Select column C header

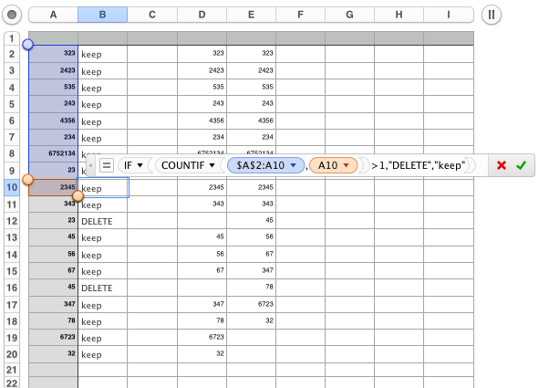pyautogui.click(x=152, y=15)
